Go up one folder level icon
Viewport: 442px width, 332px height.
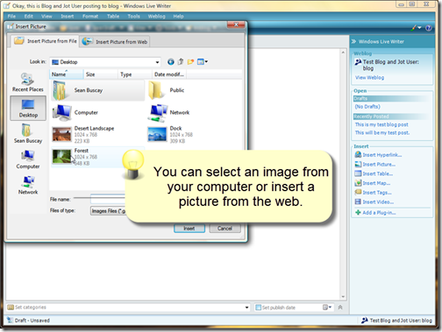(181, 61)
